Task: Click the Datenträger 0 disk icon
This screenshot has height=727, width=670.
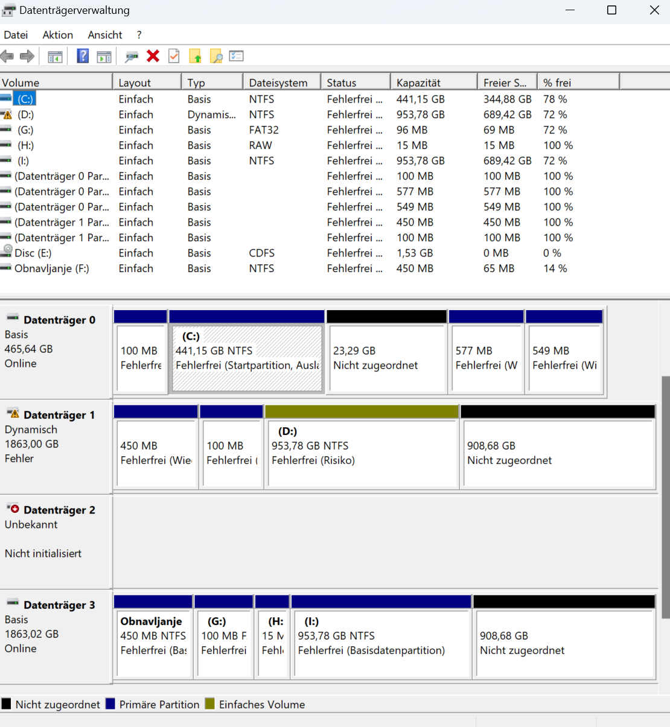Action: point(13,318)
